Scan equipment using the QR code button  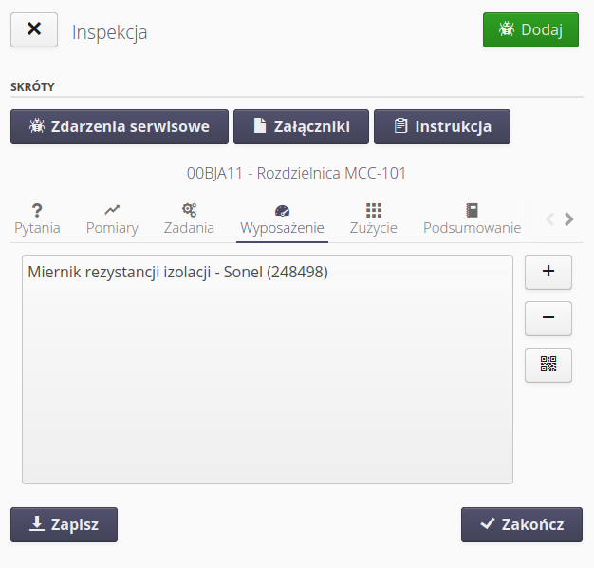click(x=548, y=365)
